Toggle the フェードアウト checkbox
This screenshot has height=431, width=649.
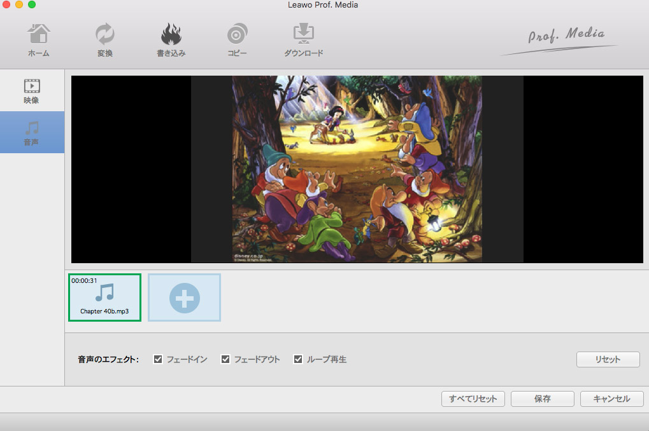[225, 359]
